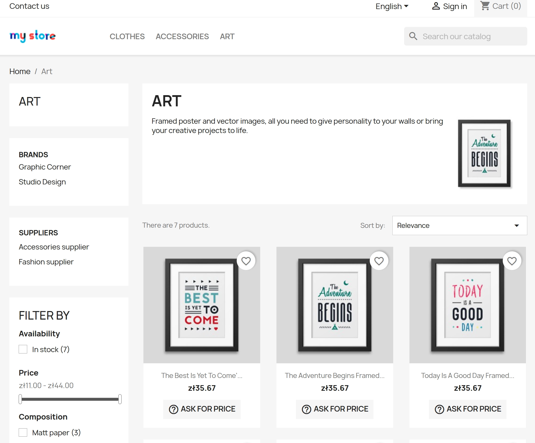535x443 pixels.
Task: Click the My Store logo
Action: pos(33,36)
